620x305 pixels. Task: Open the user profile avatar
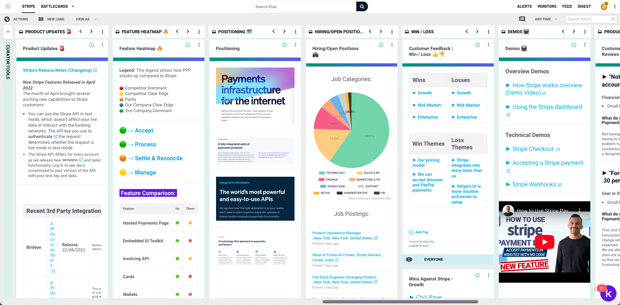604,6
